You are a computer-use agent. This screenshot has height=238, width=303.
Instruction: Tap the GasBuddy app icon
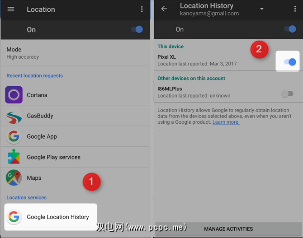tap(14, 116)
